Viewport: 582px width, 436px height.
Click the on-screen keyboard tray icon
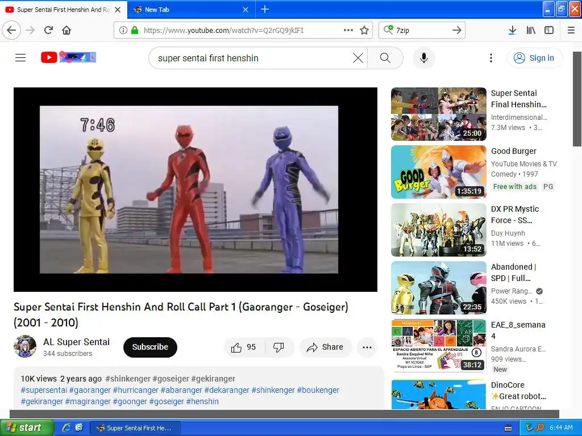click(x=508, y=428)
